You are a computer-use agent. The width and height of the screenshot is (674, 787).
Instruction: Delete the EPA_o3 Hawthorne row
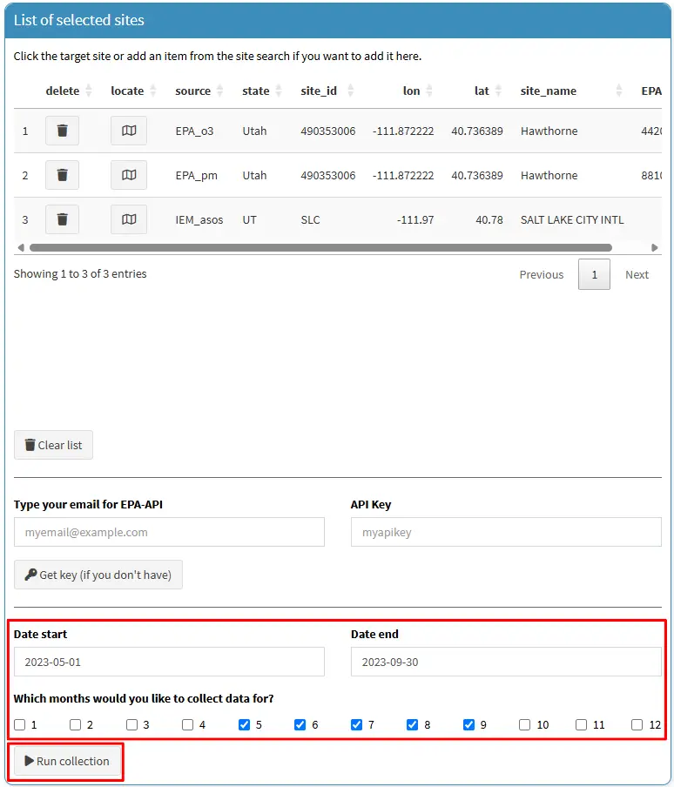pyautogui.click(x=62, y=131)
